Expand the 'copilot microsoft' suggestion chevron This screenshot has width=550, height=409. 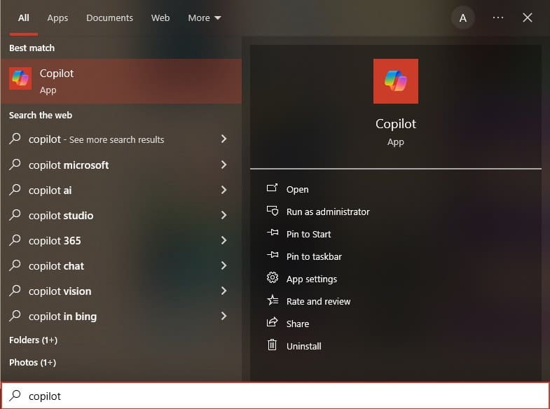[x=224, y=165]
